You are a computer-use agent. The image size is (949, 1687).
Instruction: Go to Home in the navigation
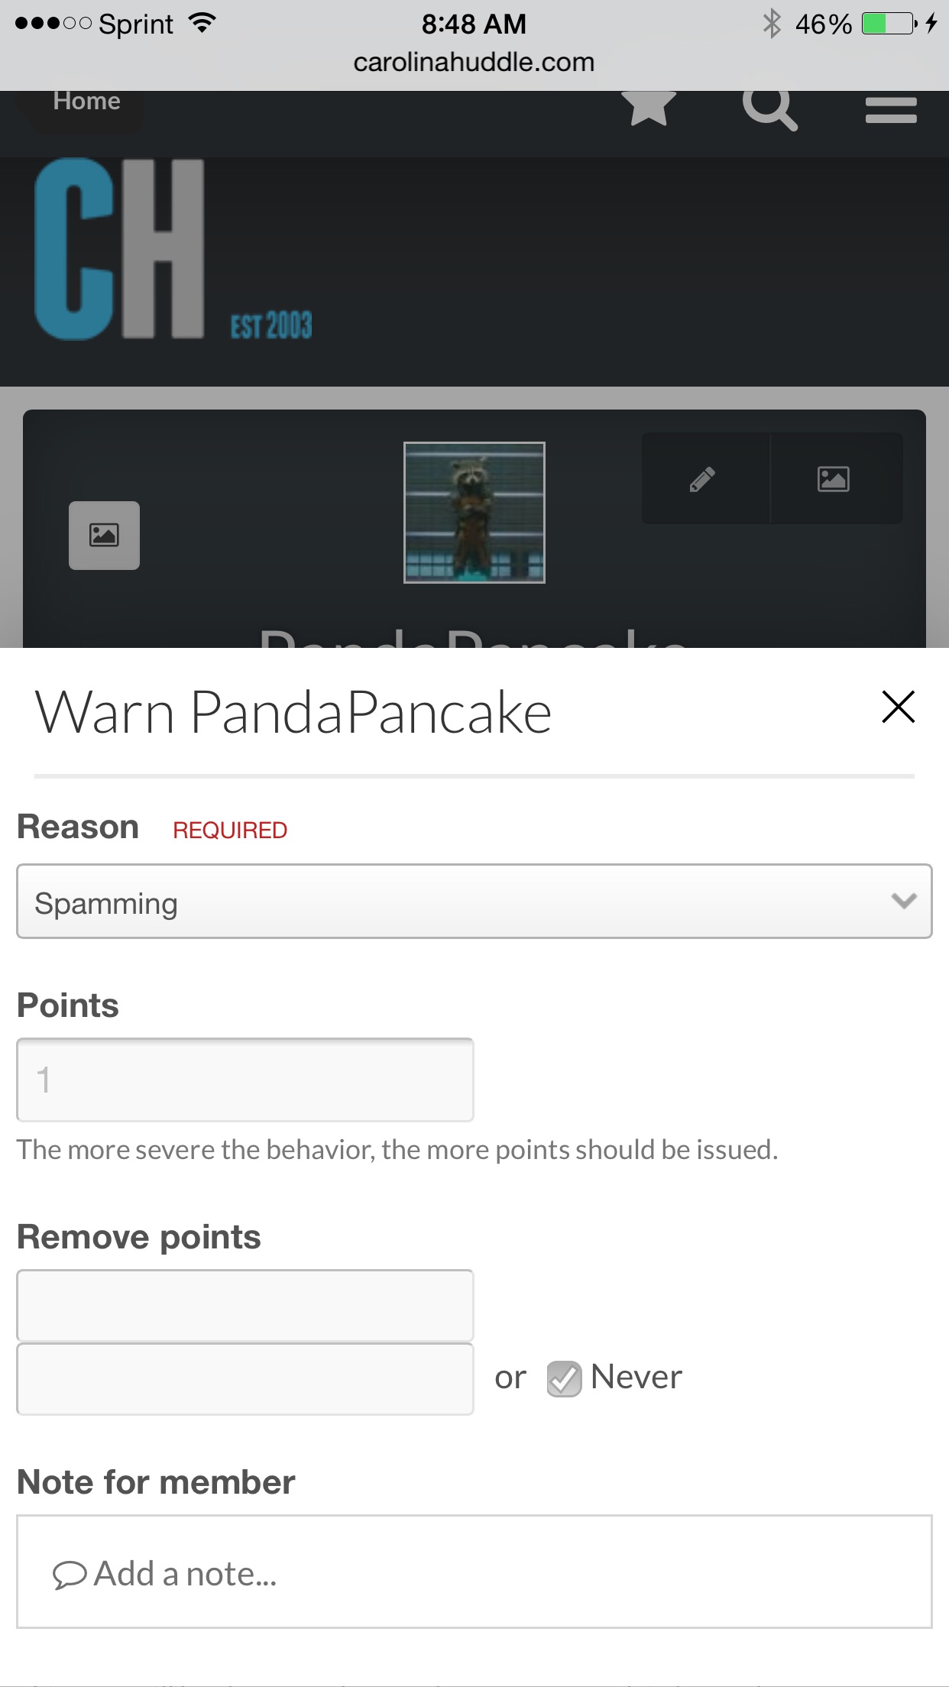point(86,102)
